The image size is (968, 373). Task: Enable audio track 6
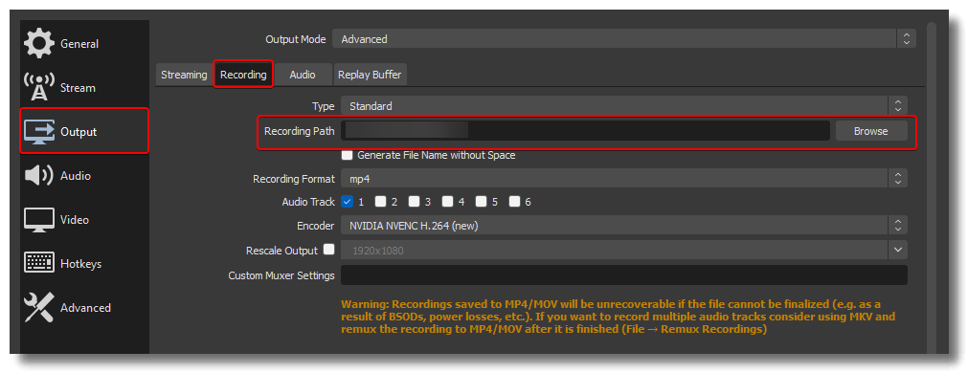click(515, 201)
